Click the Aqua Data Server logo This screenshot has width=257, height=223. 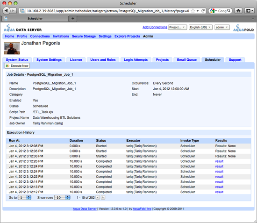click(22, 28)
